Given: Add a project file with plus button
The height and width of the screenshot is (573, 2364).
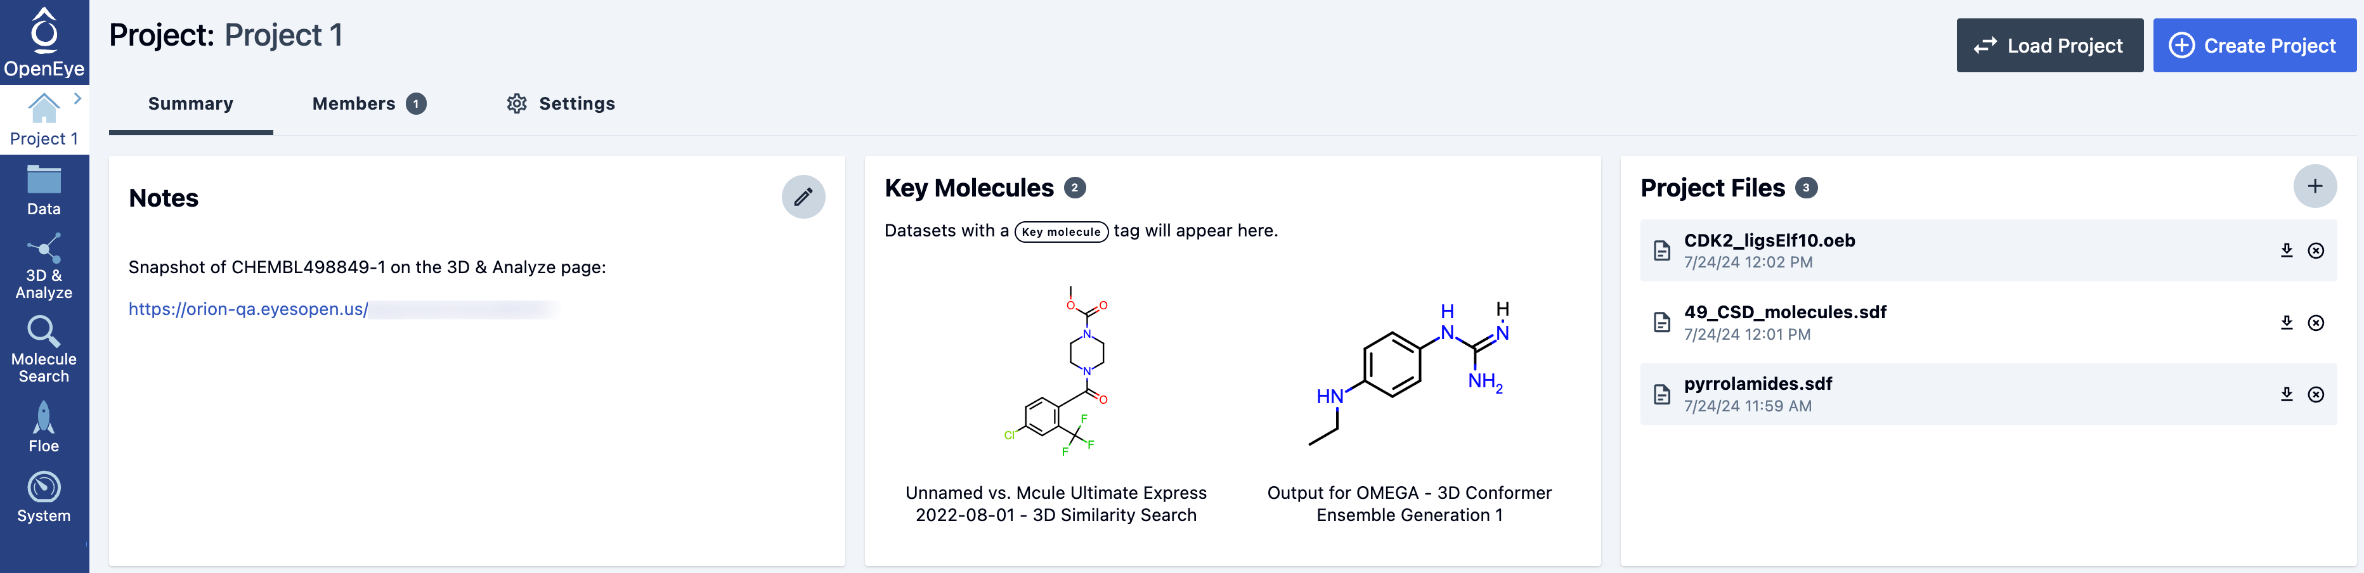Looking at the screenshot, I should 2315,187.
